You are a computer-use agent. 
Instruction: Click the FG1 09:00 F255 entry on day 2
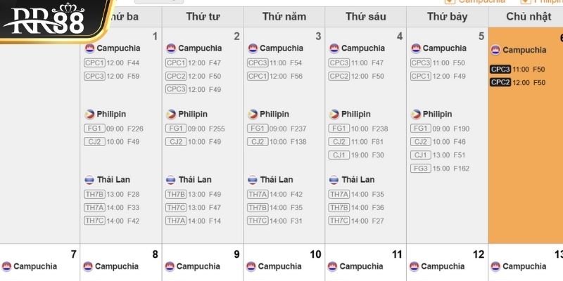point(195,129)
